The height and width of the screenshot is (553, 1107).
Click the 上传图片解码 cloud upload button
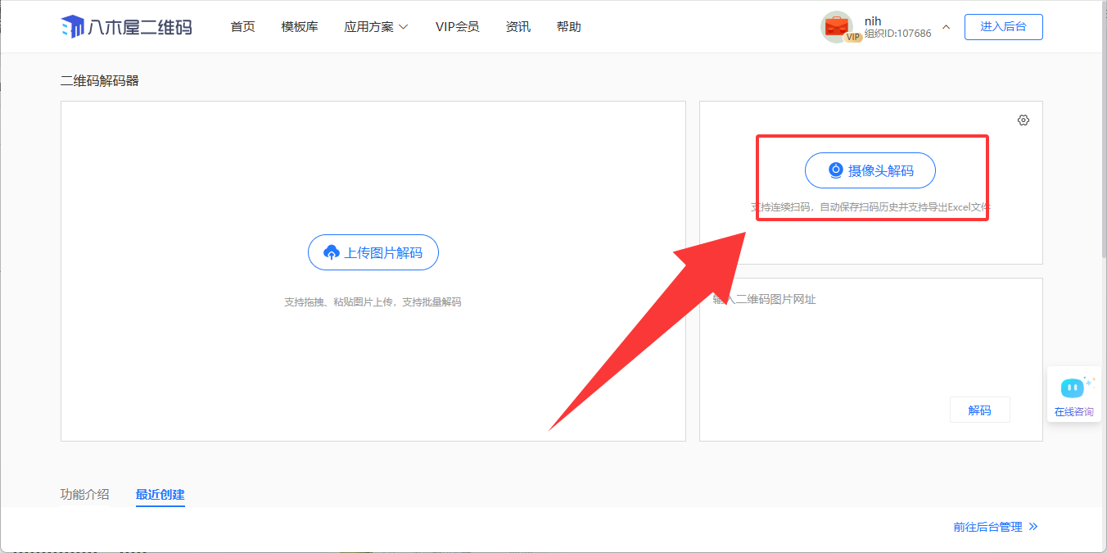[x=373, y=252]
